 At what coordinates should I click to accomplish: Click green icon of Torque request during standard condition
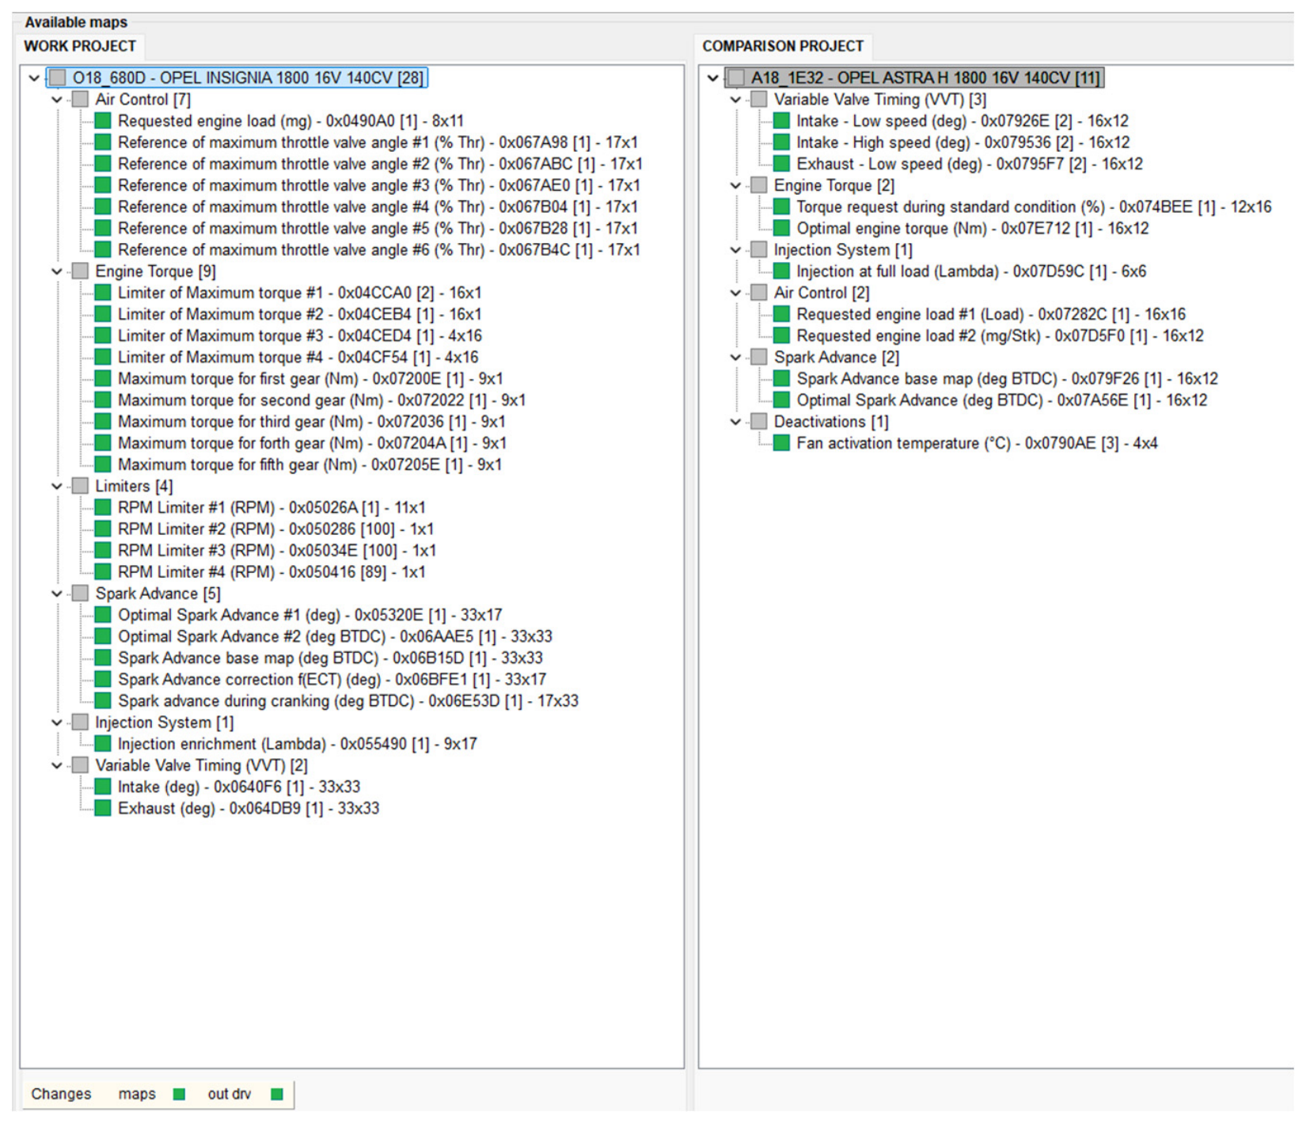[781, 207]
